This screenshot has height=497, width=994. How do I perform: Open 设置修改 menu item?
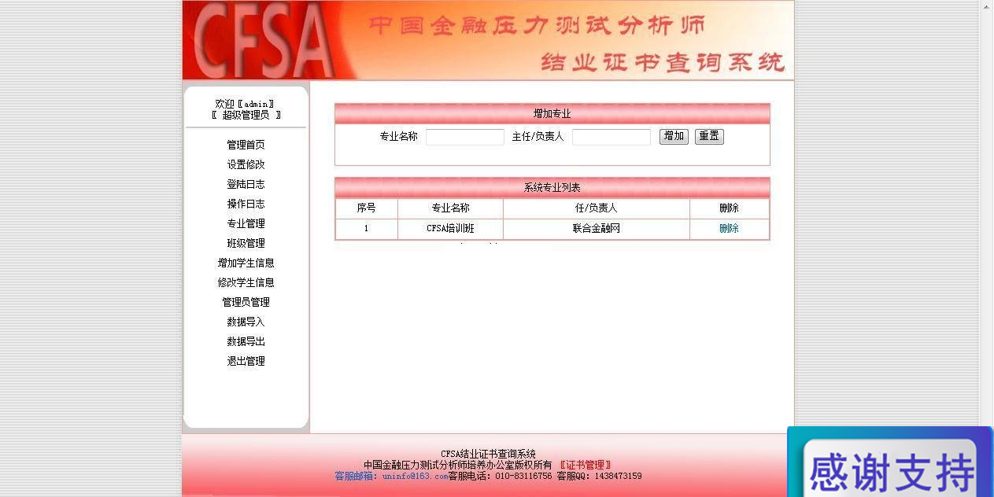coord(246,164)
